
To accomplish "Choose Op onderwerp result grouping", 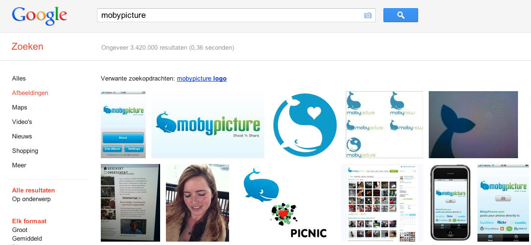I will (31, 199).
